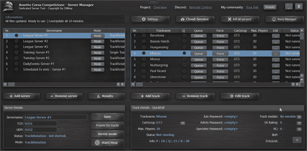Open the Track medals dropdown

tap(299, 117)
